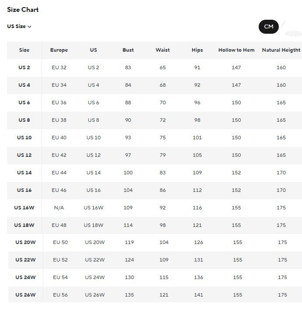
Task: Select the CM unit toggle
Action: (269, 27)
